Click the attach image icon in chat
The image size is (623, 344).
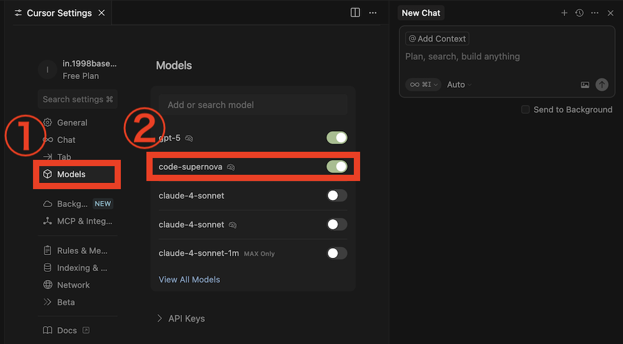(585, 85)
